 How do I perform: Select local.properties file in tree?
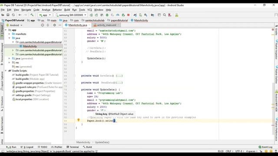[x=24, y=99]
